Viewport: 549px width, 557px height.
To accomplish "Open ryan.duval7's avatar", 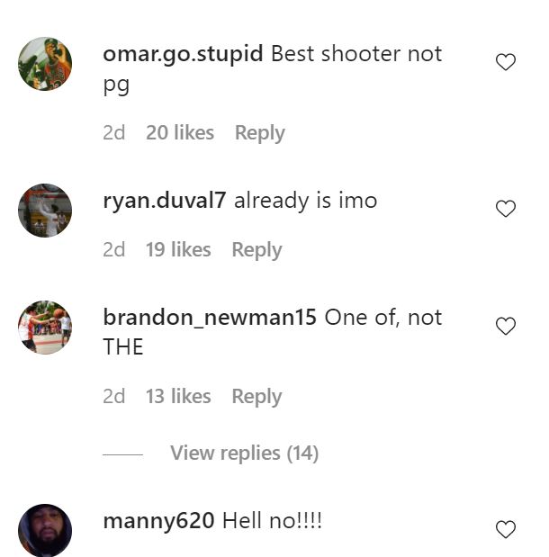I will point(45,211).
